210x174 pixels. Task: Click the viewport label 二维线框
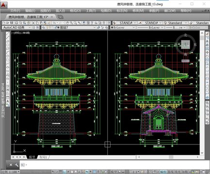pos(25,33)
